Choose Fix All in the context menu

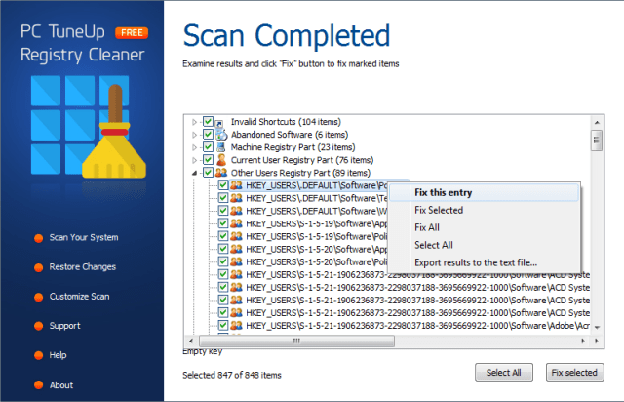click(484, 228)
